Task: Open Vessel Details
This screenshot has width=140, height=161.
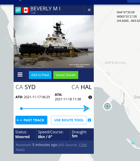Action: tap(66, 75)
